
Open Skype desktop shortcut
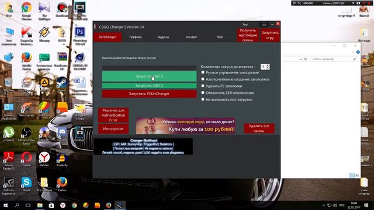coord(26,184)
